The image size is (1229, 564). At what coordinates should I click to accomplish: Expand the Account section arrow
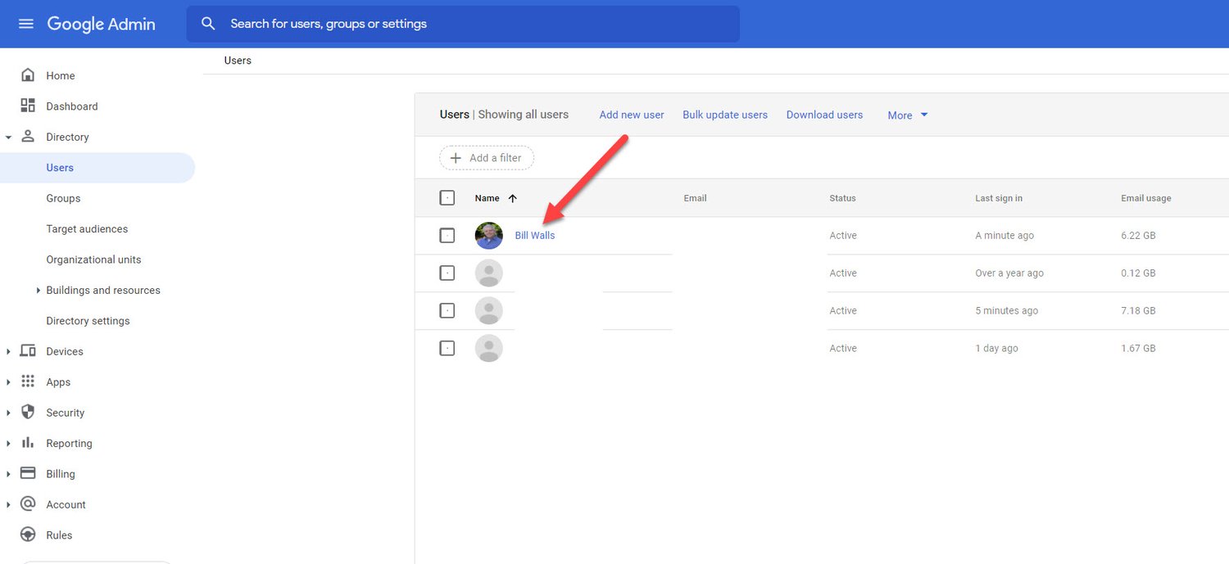[8, 505]
